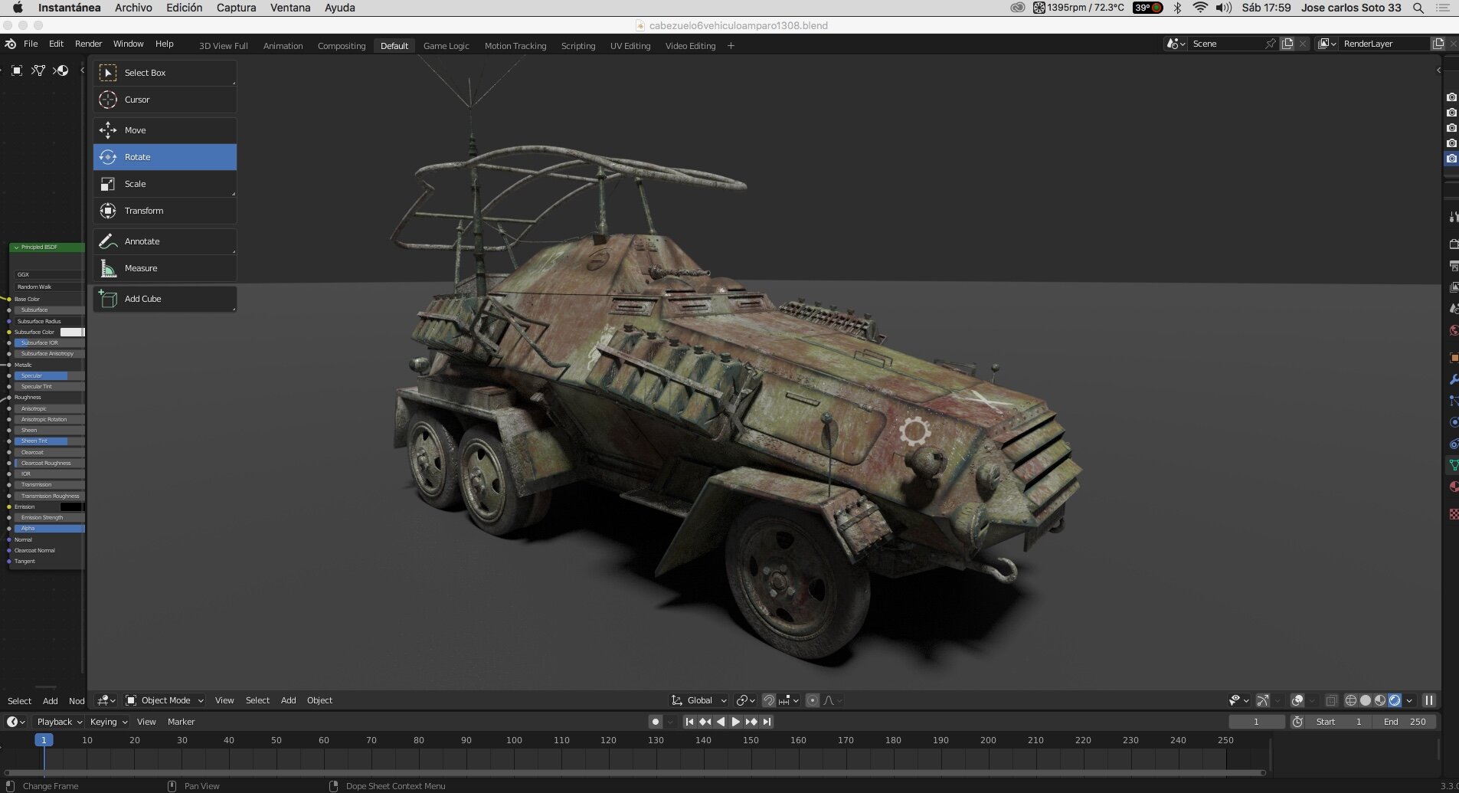The height and width of the screenshot is (793, 1459).
Task: Select the Add Cube tool
Action: [x=165, y=299]
